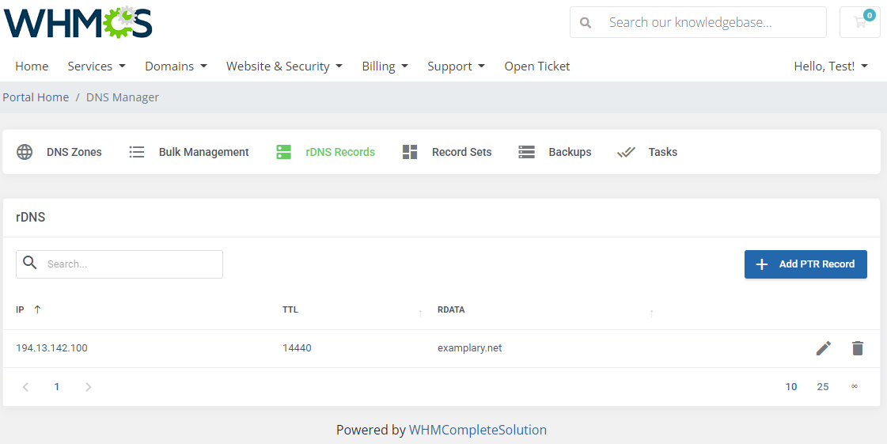Select Open Ticket in navigation bar
The width and height of the screenshot is (887, 444).
536,66
